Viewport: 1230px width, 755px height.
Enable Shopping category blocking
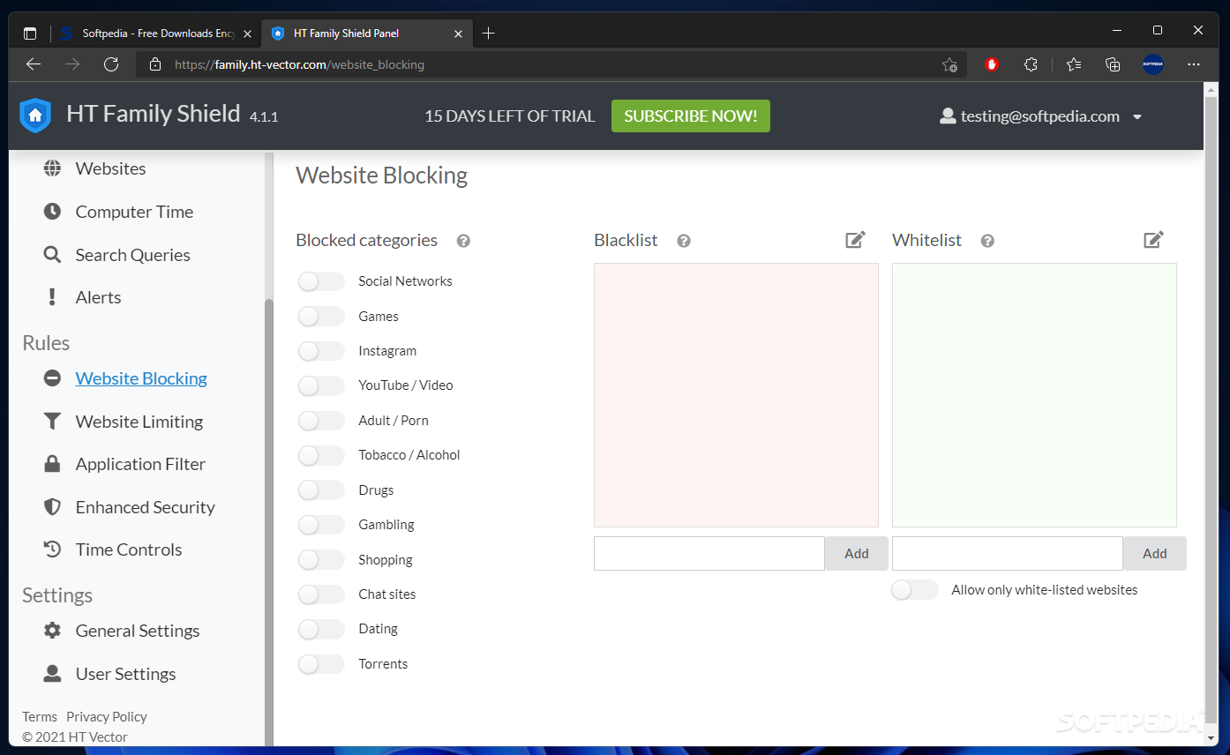321,560
